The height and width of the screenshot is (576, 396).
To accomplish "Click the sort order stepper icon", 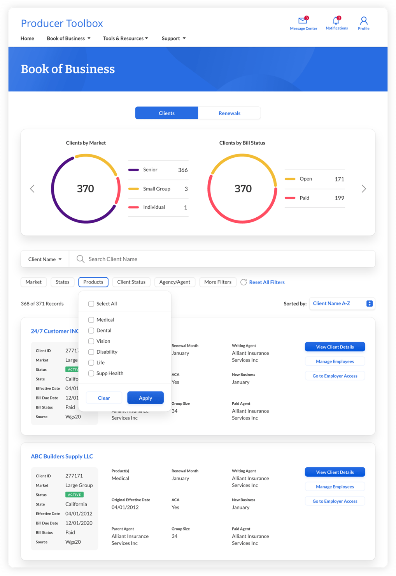I will (x=370, y=303).
